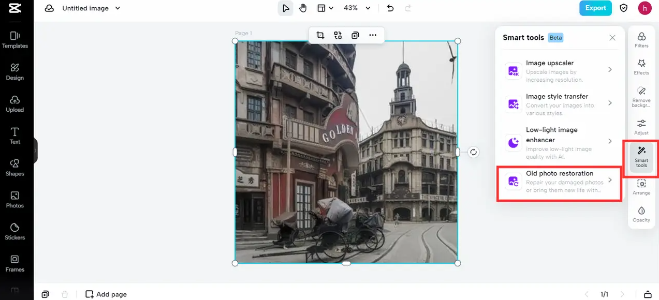Open the 43% zoom level dropdown
Screen dimensions: 659x300
[357, 8]
